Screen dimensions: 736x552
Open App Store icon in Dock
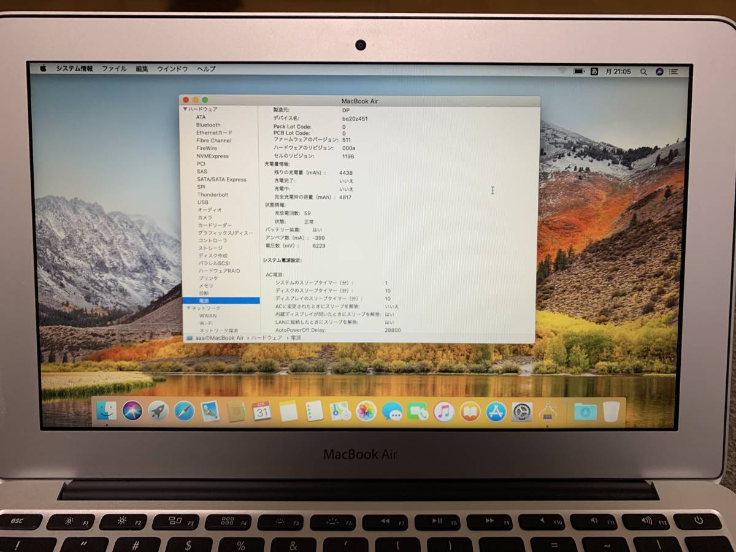(496, 411)
